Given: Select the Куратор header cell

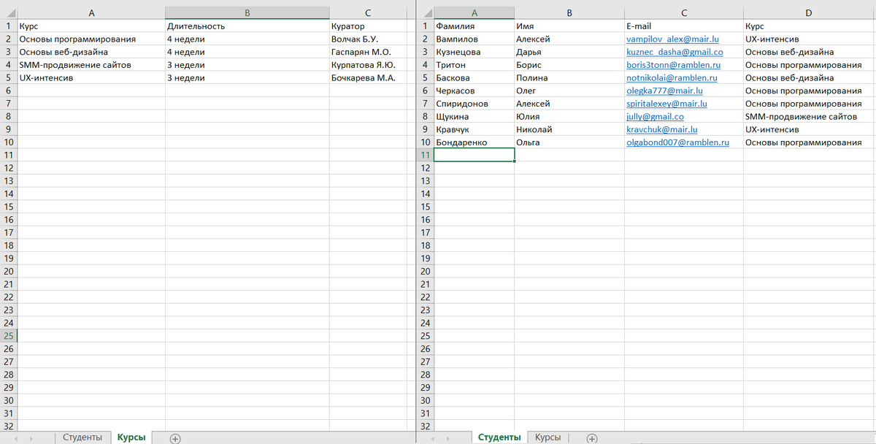Looking at the screenshot, I should click(368, 26).
